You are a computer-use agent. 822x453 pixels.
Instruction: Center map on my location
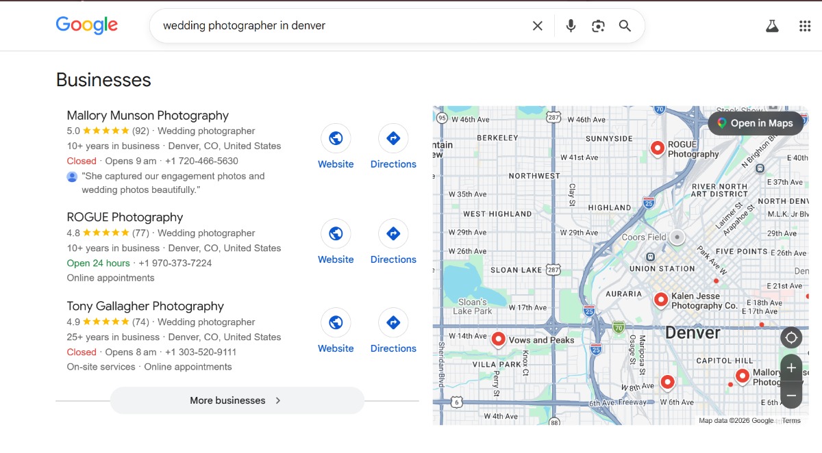click(791, 337)
